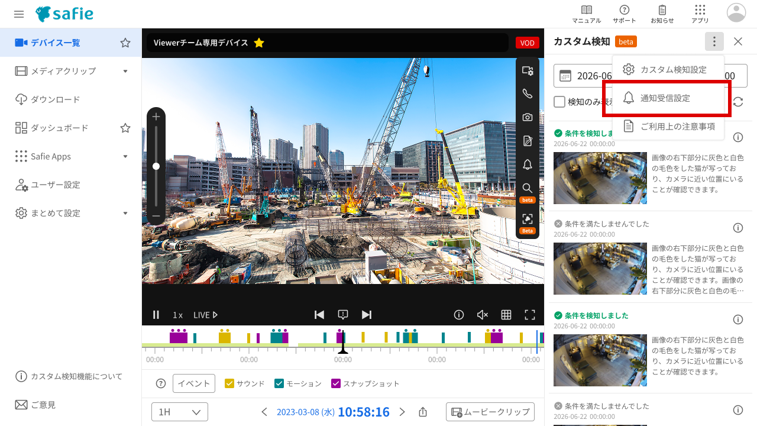
Task: Go to the next date arrow
Action: coord(402,412)
